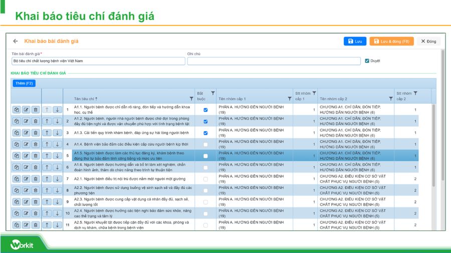
Task: Move row 1 (A1.1) down
Action: (x=57, y=109)
